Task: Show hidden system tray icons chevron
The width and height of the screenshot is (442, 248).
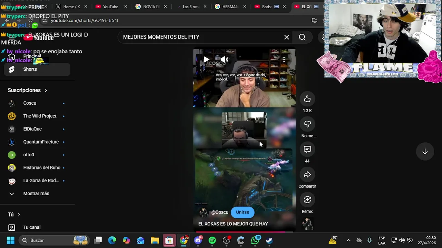Action: [348, 240]
